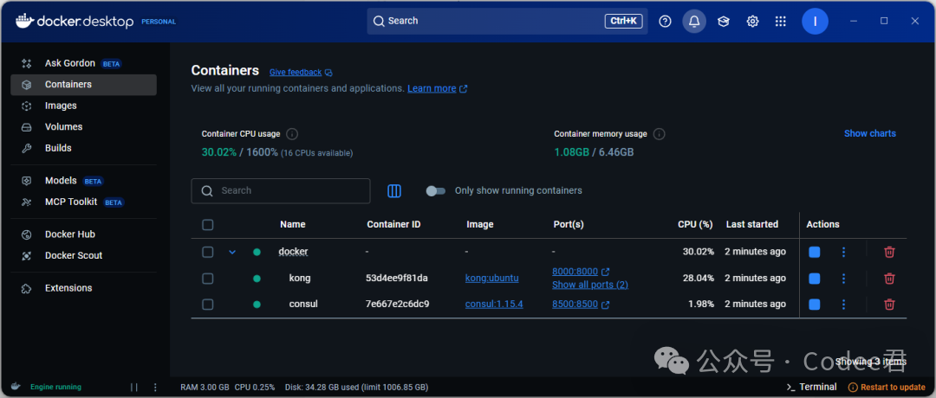Stop the consul container
The image size is (936, 398).
point(814,305)
